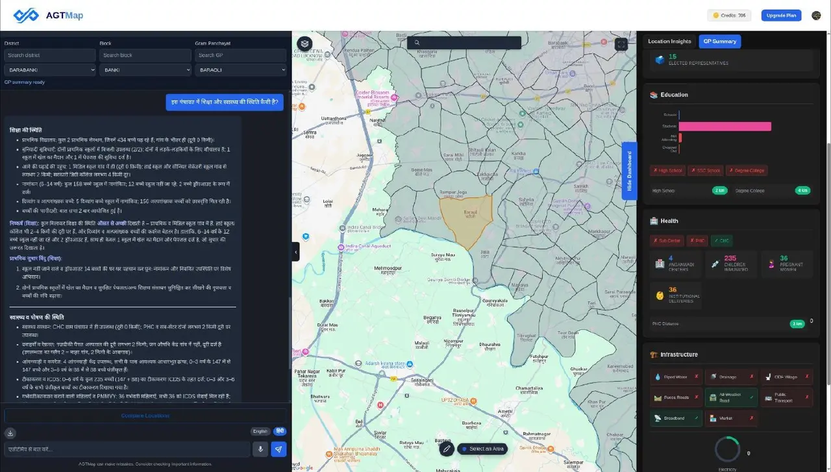
Task: Click the download chat icon
Action: point(10,433)
